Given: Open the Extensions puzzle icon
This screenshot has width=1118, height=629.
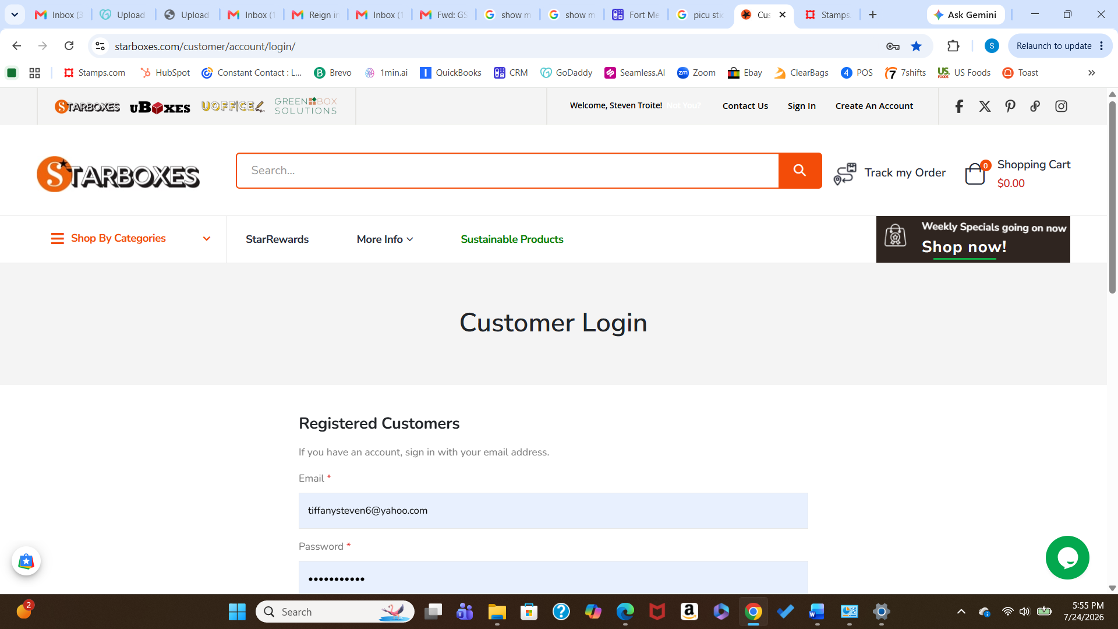Looking at the screenshot, I should (953, 46).
